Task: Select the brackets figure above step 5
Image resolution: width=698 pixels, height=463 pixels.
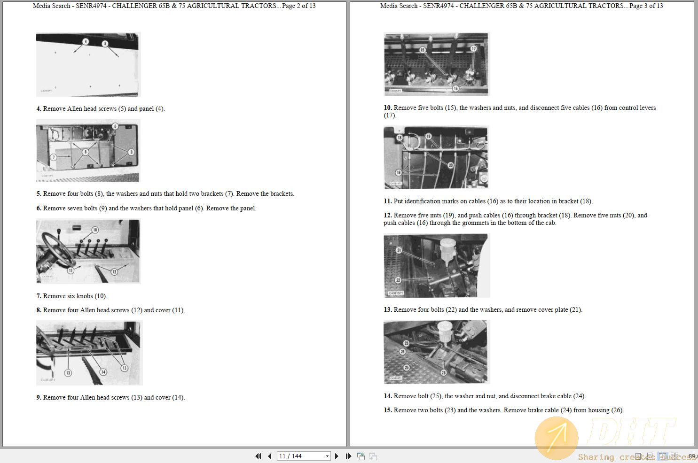Action: pyautogui.click(x=88, y=150)
